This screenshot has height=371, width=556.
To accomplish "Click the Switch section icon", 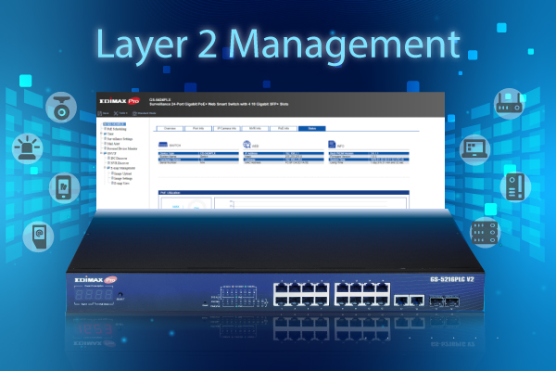I will pos(163,145).
